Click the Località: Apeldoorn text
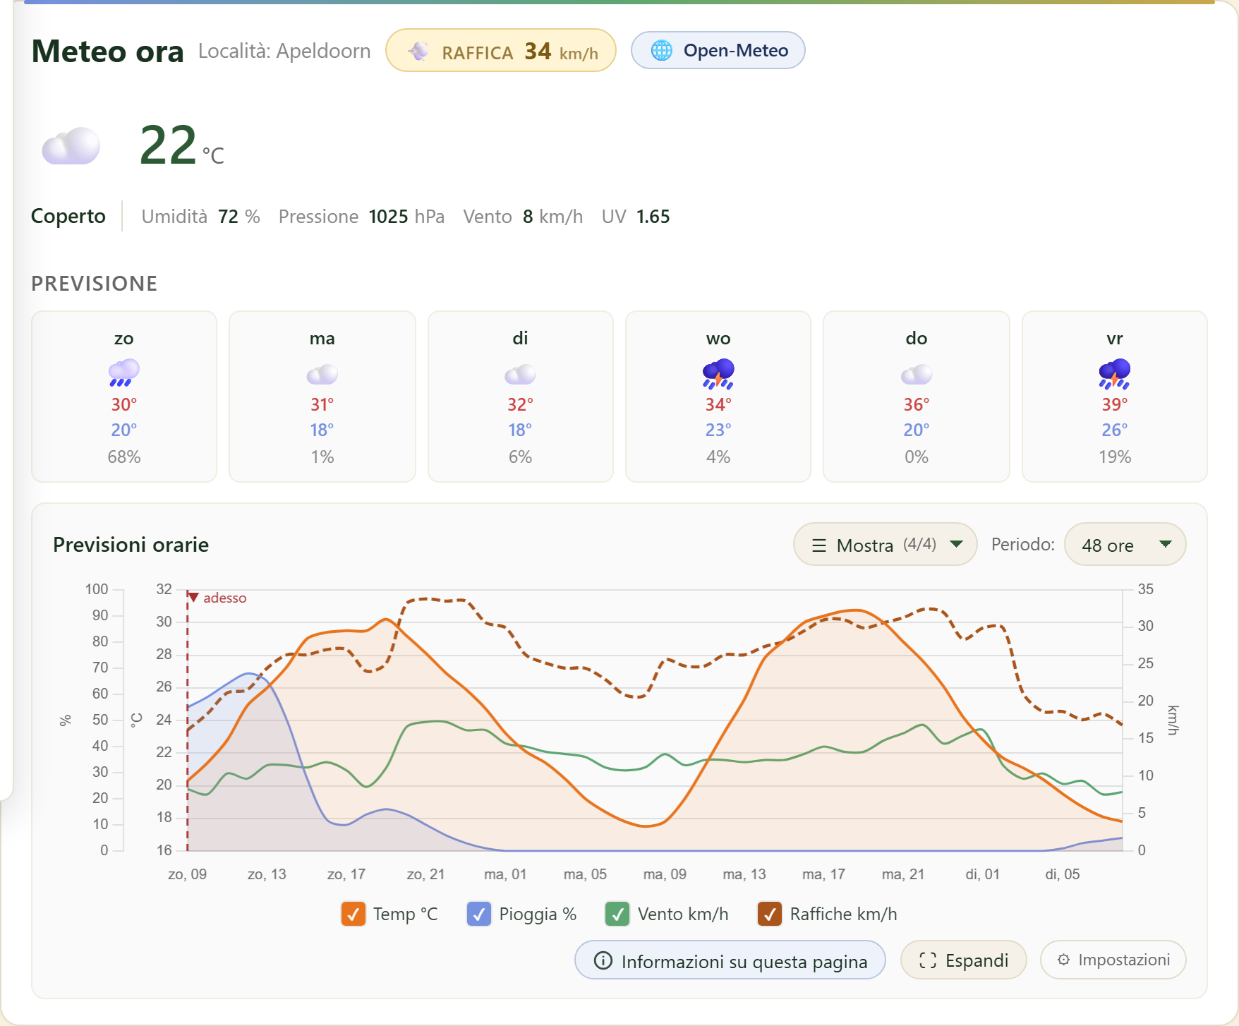The image size is (1239, 1026). click(284, 51)
